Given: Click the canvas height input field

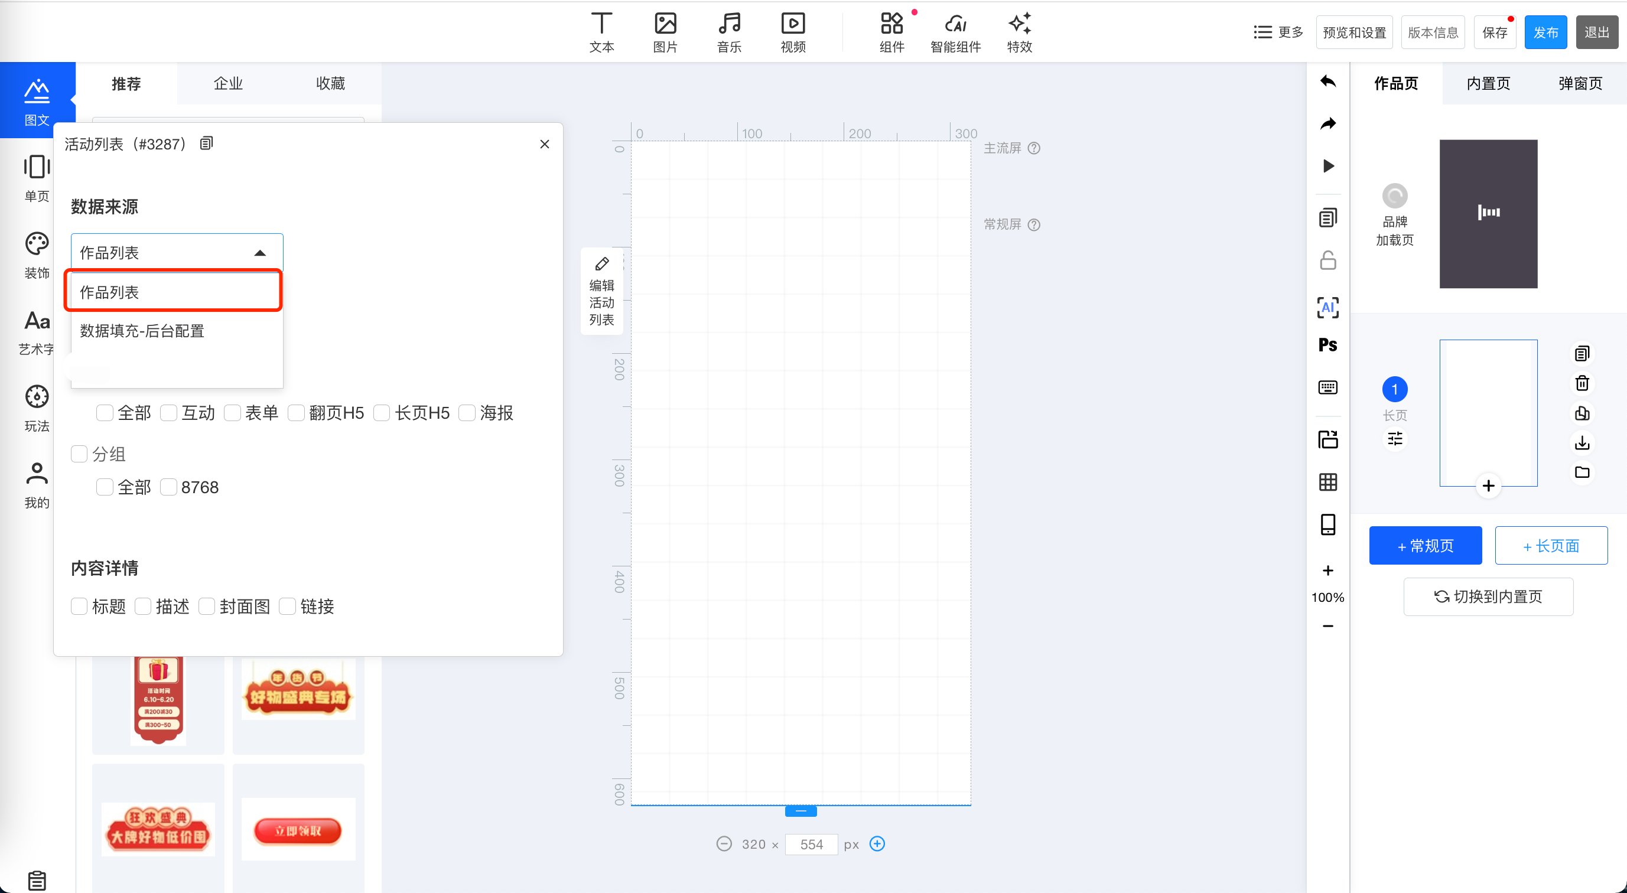Looking at the screenshot, I should [x=811, y=845].
